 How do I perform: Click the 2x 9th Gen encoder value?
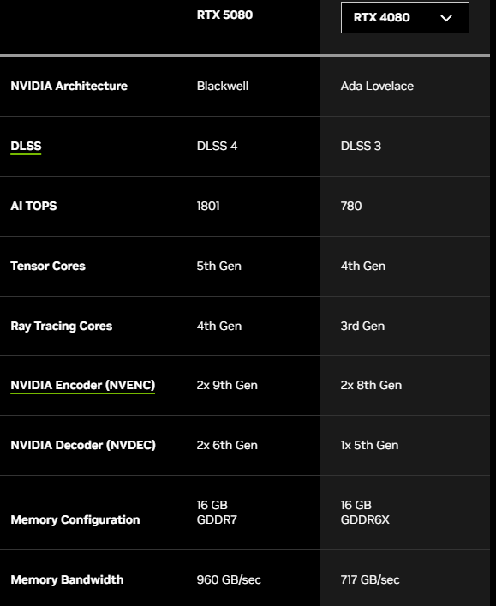point(227,386)
